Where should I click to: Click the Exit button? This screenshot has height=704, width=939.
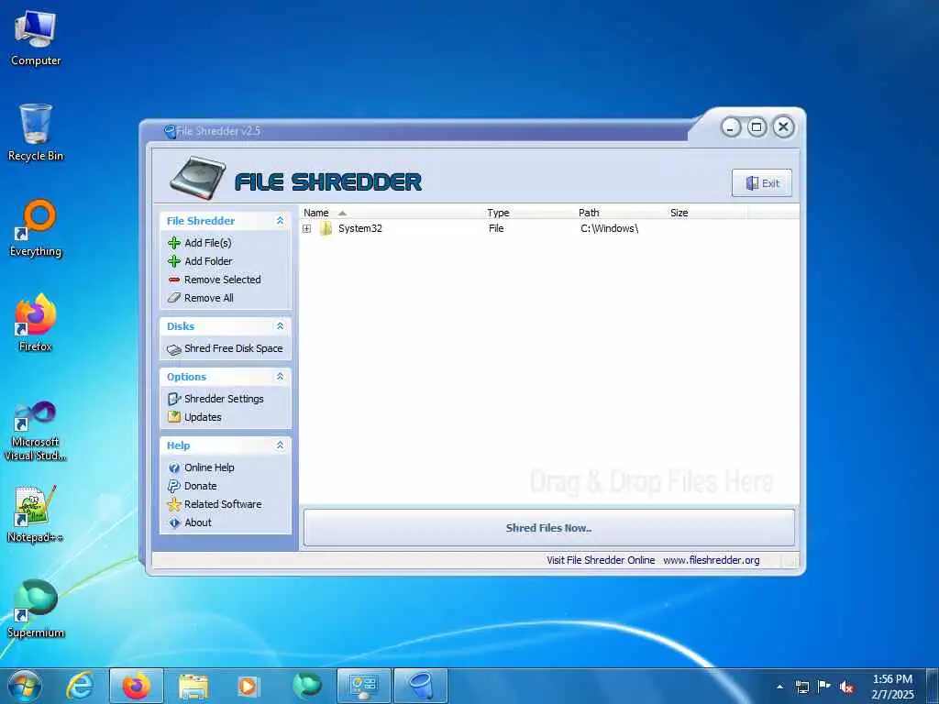762,183
